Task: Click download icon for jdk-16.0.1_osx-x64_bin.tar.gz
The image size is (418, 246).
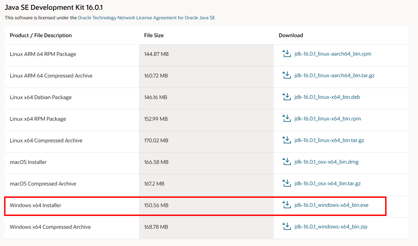Action: pos(286,183)
